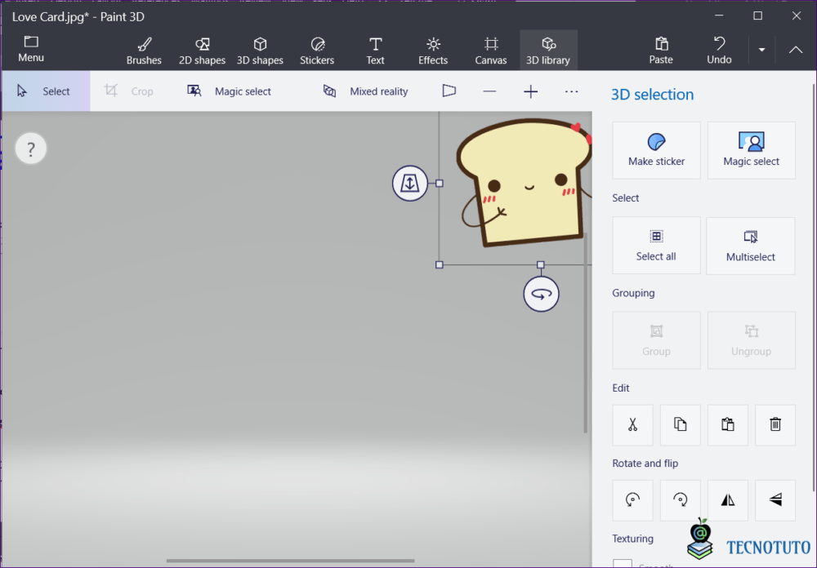This screenshot has height=568, width=817.
Task: Switch to 3D shapes tab
Action: 260,51
